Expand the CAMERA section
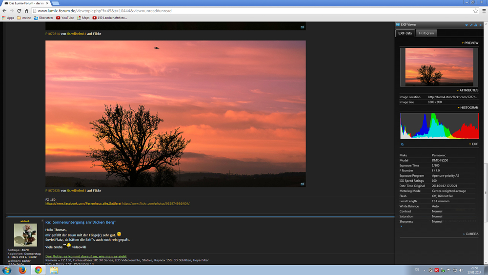This screenshot has height=275, width=488. pos(471,234)
